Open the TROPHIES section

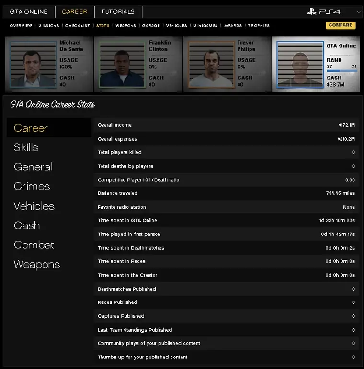pyautogui.click(x=259, y=26)
